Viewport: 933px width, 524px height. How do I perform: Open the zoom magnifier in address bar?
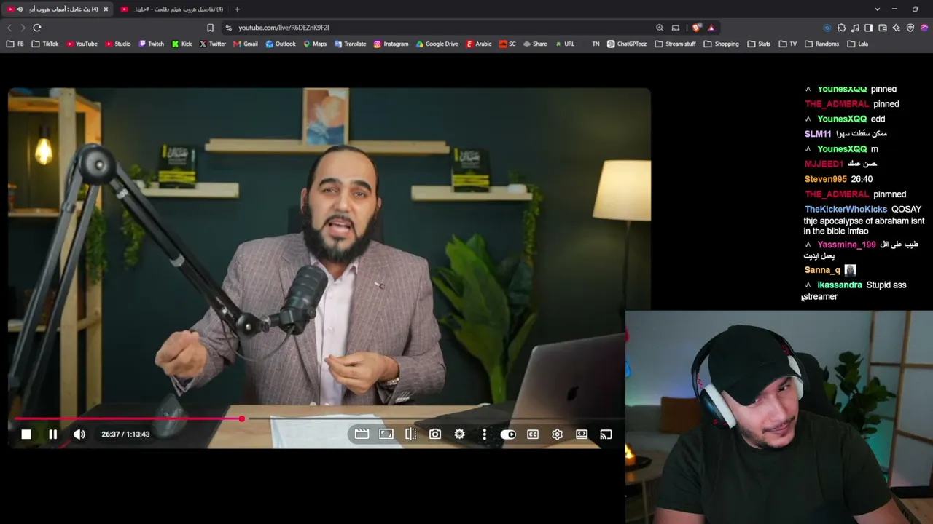tap(660, 28)
